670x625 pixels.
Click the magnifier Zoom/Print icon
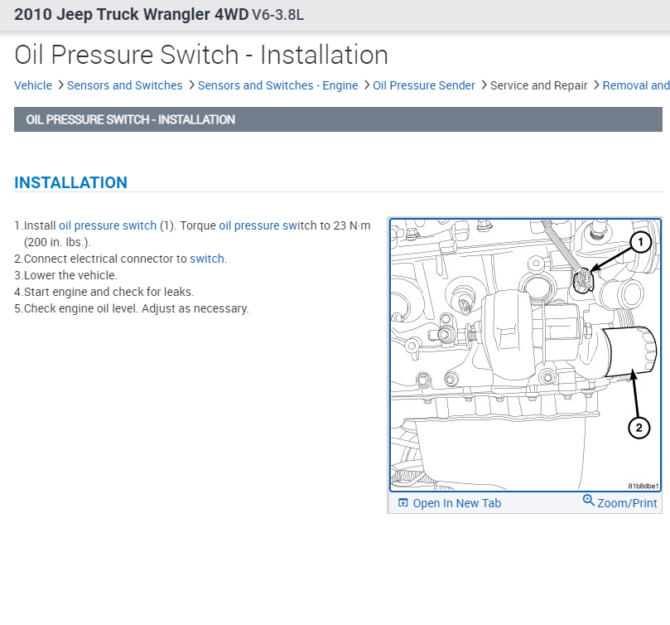click(x=588, y=500)
